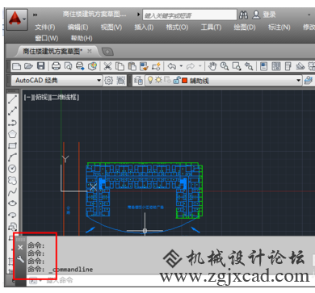This screenshot has width=315, height=293.
Task: Click the red layer color swatch
Action: pyautogui.click(x=185, y=80)
